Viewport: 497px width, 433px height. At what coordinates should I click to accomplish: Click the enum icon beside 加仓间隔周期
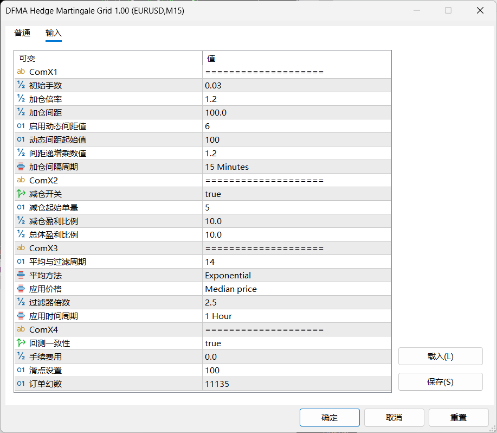click(21, 167)
